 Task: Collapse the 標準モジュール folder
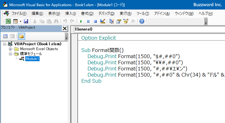tap(10, 54)
